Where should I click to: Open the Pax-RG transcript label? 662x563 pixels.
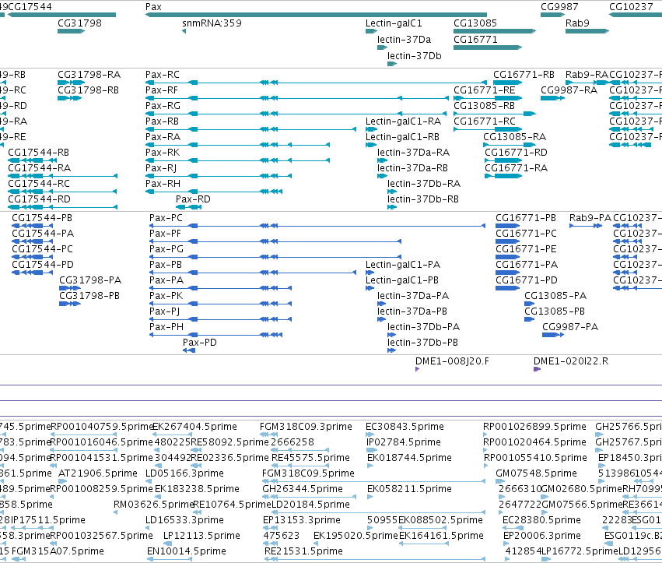pyautogui.click(x=163, y=106)
